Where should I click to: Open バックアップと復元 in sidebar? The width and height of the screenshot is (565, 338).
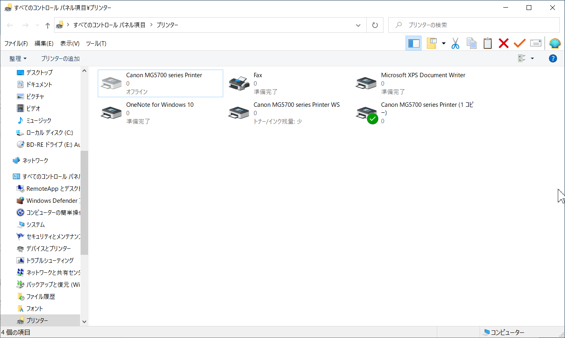(48, 284)
